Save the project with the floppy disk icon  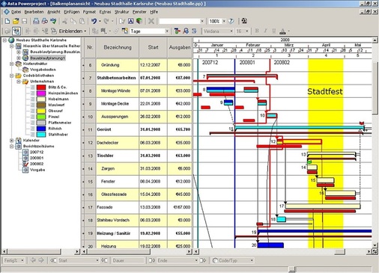coord(24,21)
